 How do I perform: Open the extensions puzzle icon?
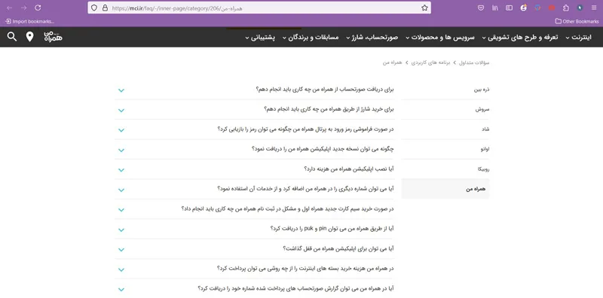coord(566,8)
